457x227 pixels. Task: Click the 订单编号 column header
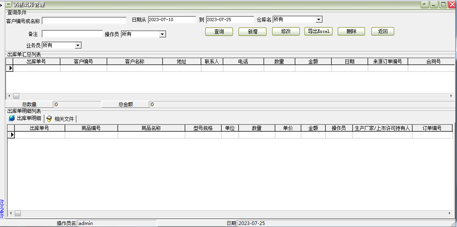432,128
